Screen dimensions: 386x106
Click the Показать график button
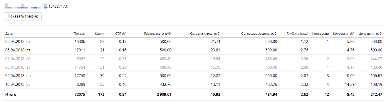pyautogui.click(x=23, y=16)
